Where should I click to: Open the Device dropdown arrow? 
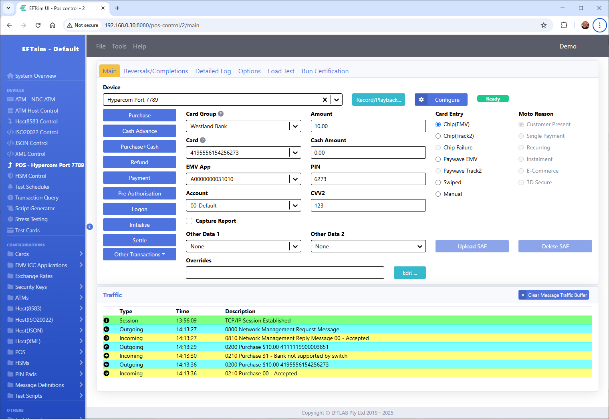[337, 100]
